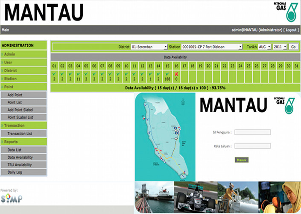Open Data Availability report
The image size is (301, 214).
23,158
